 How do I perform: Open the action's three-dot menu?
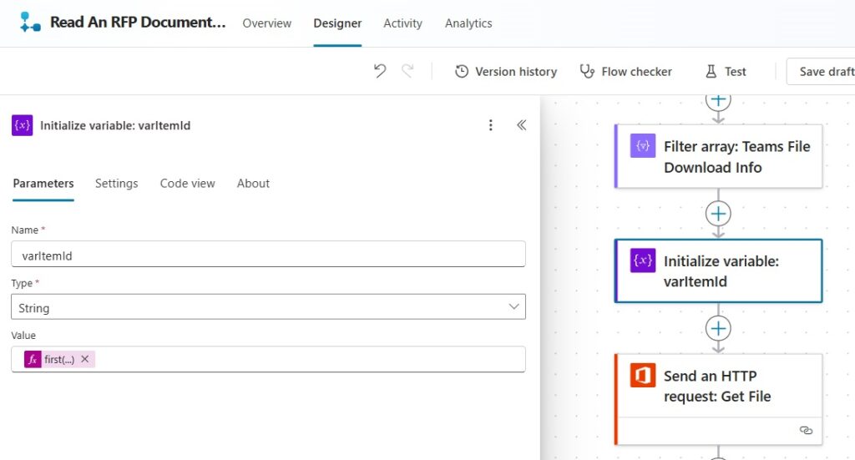tap(491, 125)
